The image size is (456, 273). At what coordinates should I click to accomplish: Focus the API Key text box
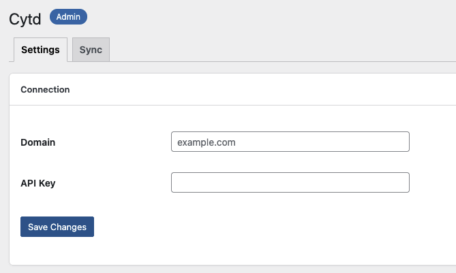[x=290, y=182]
